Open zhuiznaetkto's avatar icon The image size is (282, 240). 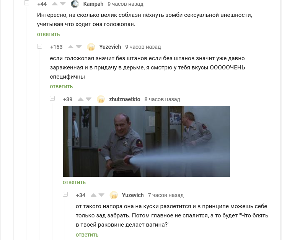(x=101, y=99)
